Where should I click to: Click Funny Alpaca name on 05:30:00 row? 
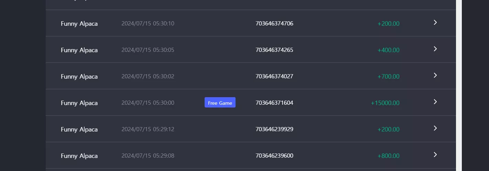(79, 103)
